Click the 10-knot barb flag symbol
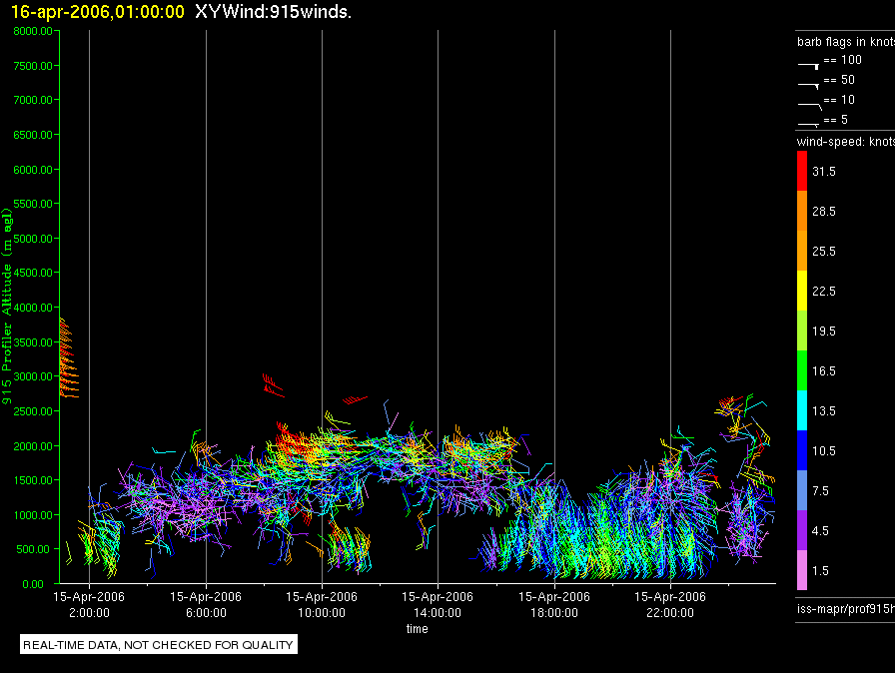The width and height of the screenshot is (895, 673). coord(810,106)
